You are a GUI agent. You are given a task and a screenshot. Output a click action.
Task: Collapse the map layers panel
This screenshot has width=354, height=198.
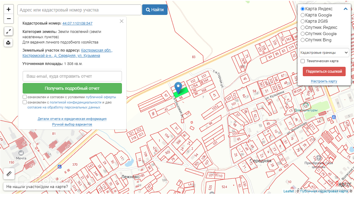click(346, 9)
